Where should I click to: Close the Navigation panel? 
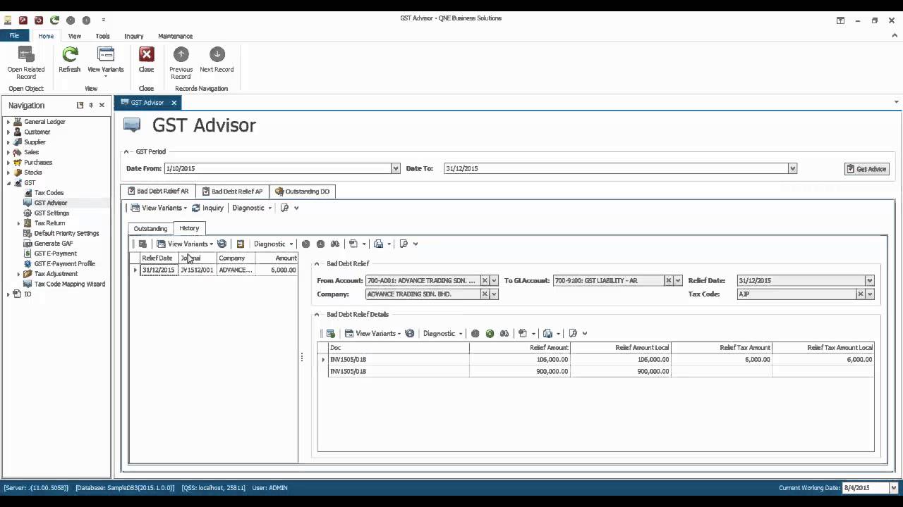[x=102, y=105]
